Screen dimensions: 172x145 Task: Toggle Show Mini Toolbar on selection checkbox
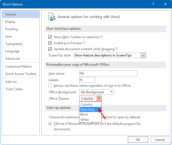coord(50,37)
